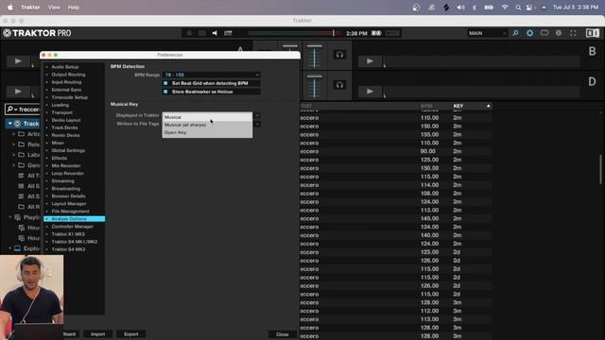Click the Track Collection disc icon

(17, 124)
